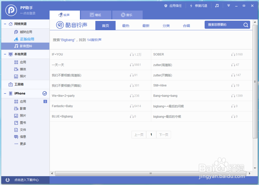Expand 更多 options under iPhone
The width and height of the screenshot is (259, 185).
(x=25, y=144)
